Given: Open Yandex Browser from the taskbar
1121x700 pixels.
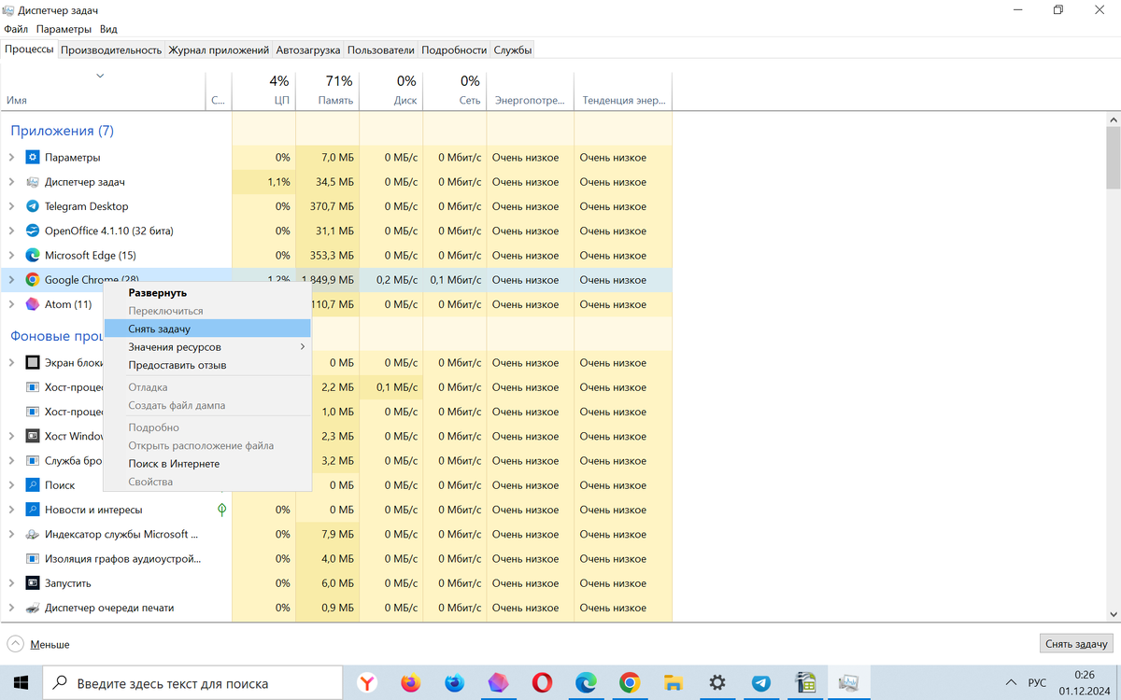Looking at the screenshot, I should pyautogui.click(x=368, y=683).
